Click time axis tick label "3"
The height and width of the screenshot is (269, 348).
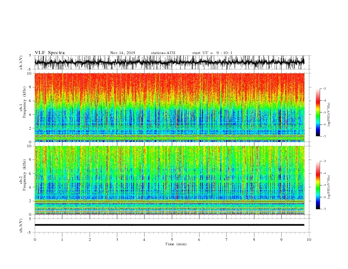[x=117, y=240]
